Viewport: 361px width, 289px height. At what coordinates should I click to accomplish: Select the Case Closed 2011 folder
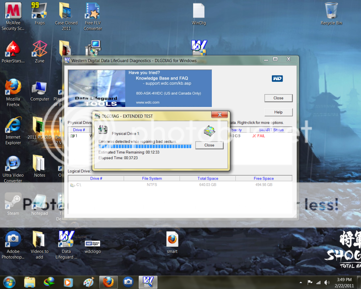[x=66, y=16]
